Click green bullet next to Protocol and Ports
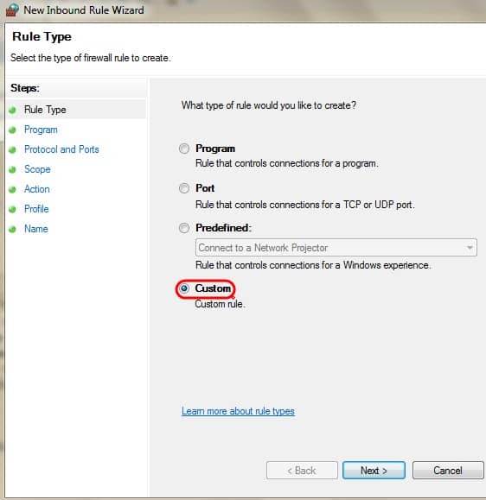This screenshot has height=500, width=486. [12, 150]
